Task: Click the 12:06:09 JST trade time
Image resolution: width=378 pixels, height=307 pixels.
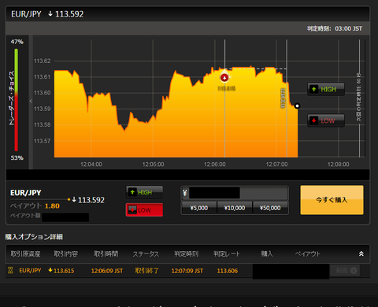Action: [107, 271]
